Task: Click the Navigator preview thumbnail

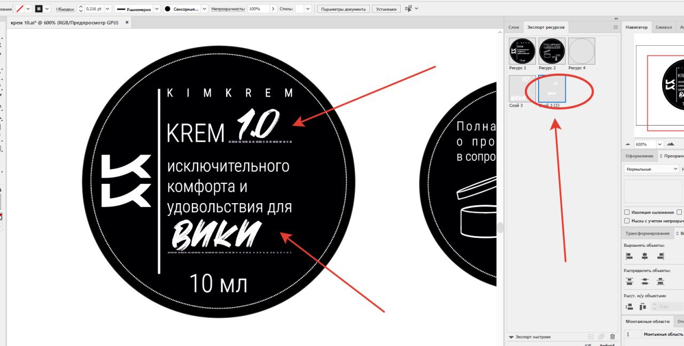Action: [x=659, y=85]
